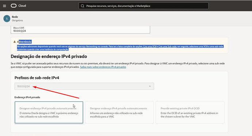
Task: Click the Advertência warning triangle icon
Action: point(15,42)
